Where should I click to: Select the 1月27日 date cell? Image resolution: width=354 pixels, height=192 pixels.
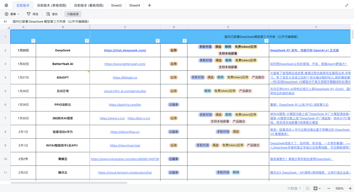[23, 77]
